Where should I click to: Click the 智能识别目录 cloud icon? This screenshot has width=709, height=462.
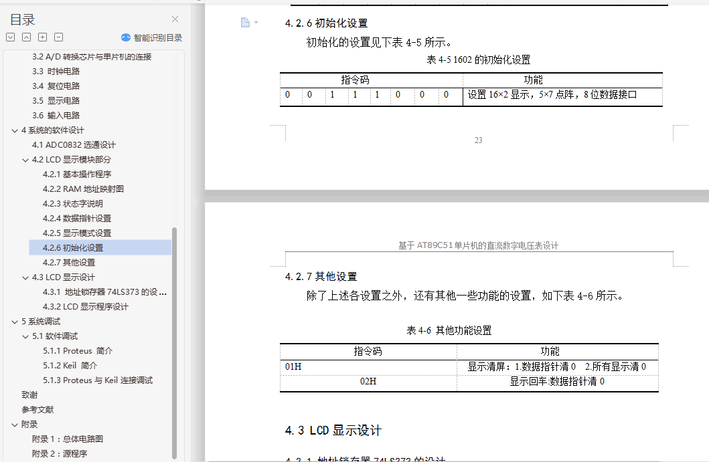click(x=126, y=37)
